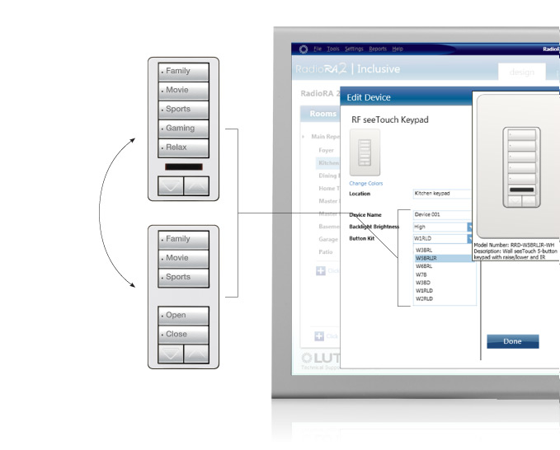Click the plus icon just under Patio
This screenshot has height=450, width=560.
[x=321, y=271]
